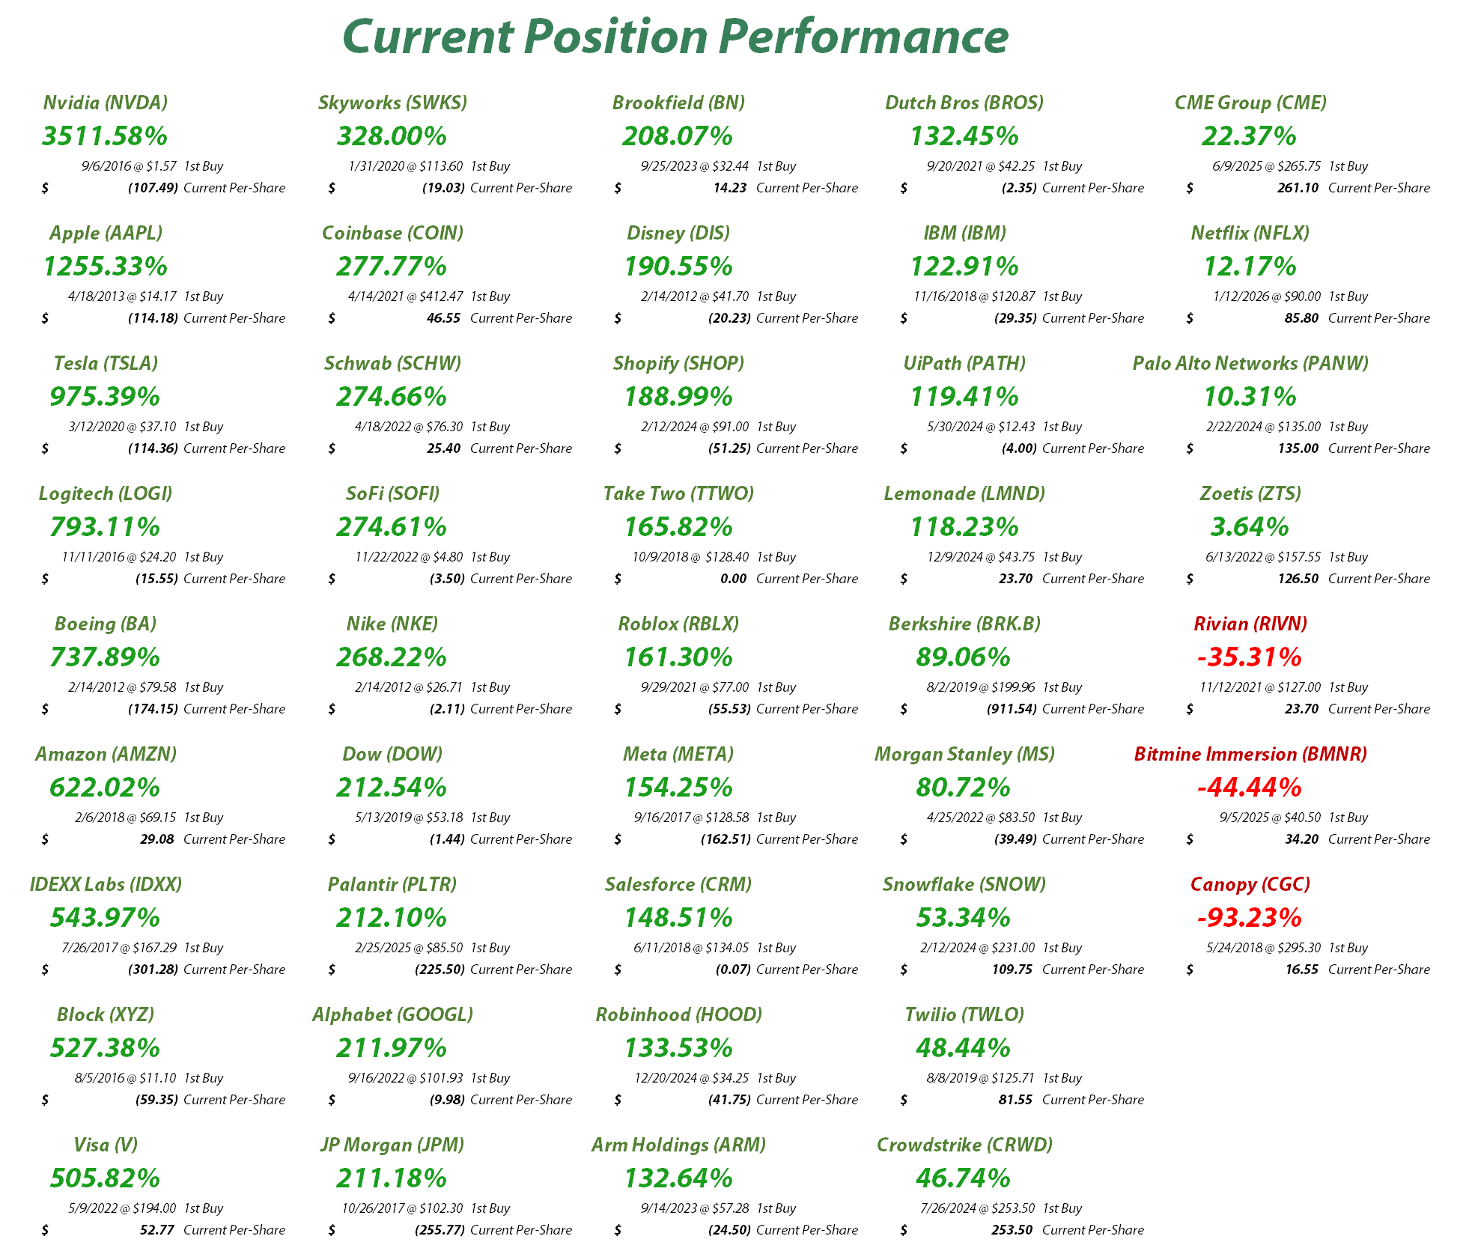Click the Arm Holdings (ARM) heading

point(678,1145)
